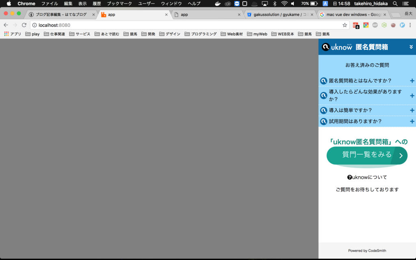Viewport: 416px width, 260px height.
Task: Click the 匿名質問箱とはなんですか？ question text
Action: point(360,81)
